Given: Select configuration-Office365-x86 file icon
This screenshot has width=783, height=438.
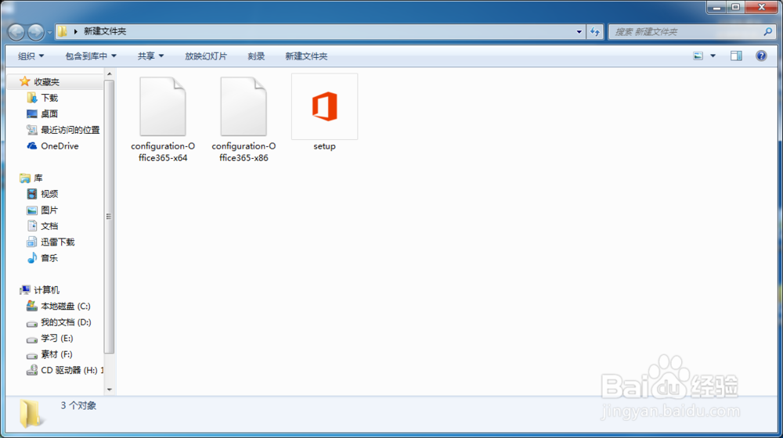Looking at the screenshot, I should pos(244,106).
